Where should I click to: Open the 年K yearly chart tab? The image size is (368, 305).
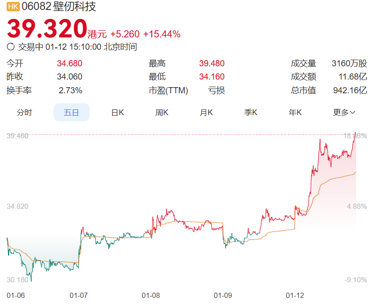[295, 112]
